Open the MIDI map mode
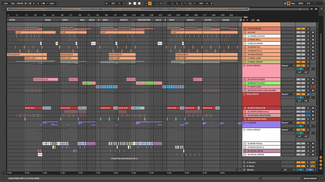 pyautogui.click(x=301, y=4)
